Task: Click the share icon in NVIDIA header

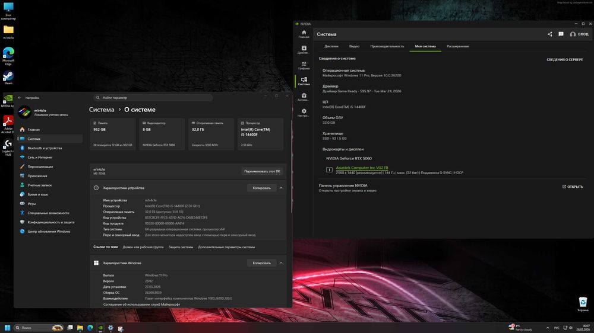Action: click(549, 34)
